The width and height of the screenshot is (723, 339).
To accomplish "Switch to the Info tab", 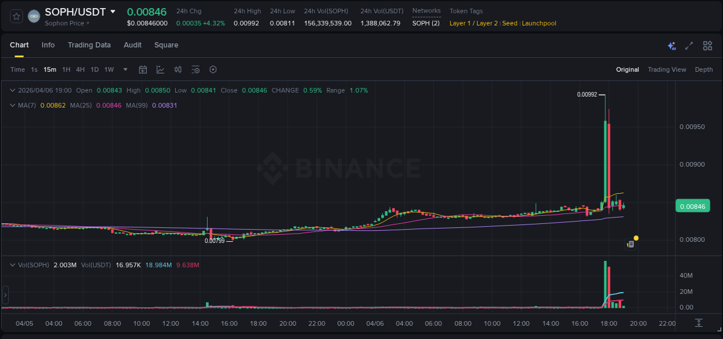I will pos(48,45).
